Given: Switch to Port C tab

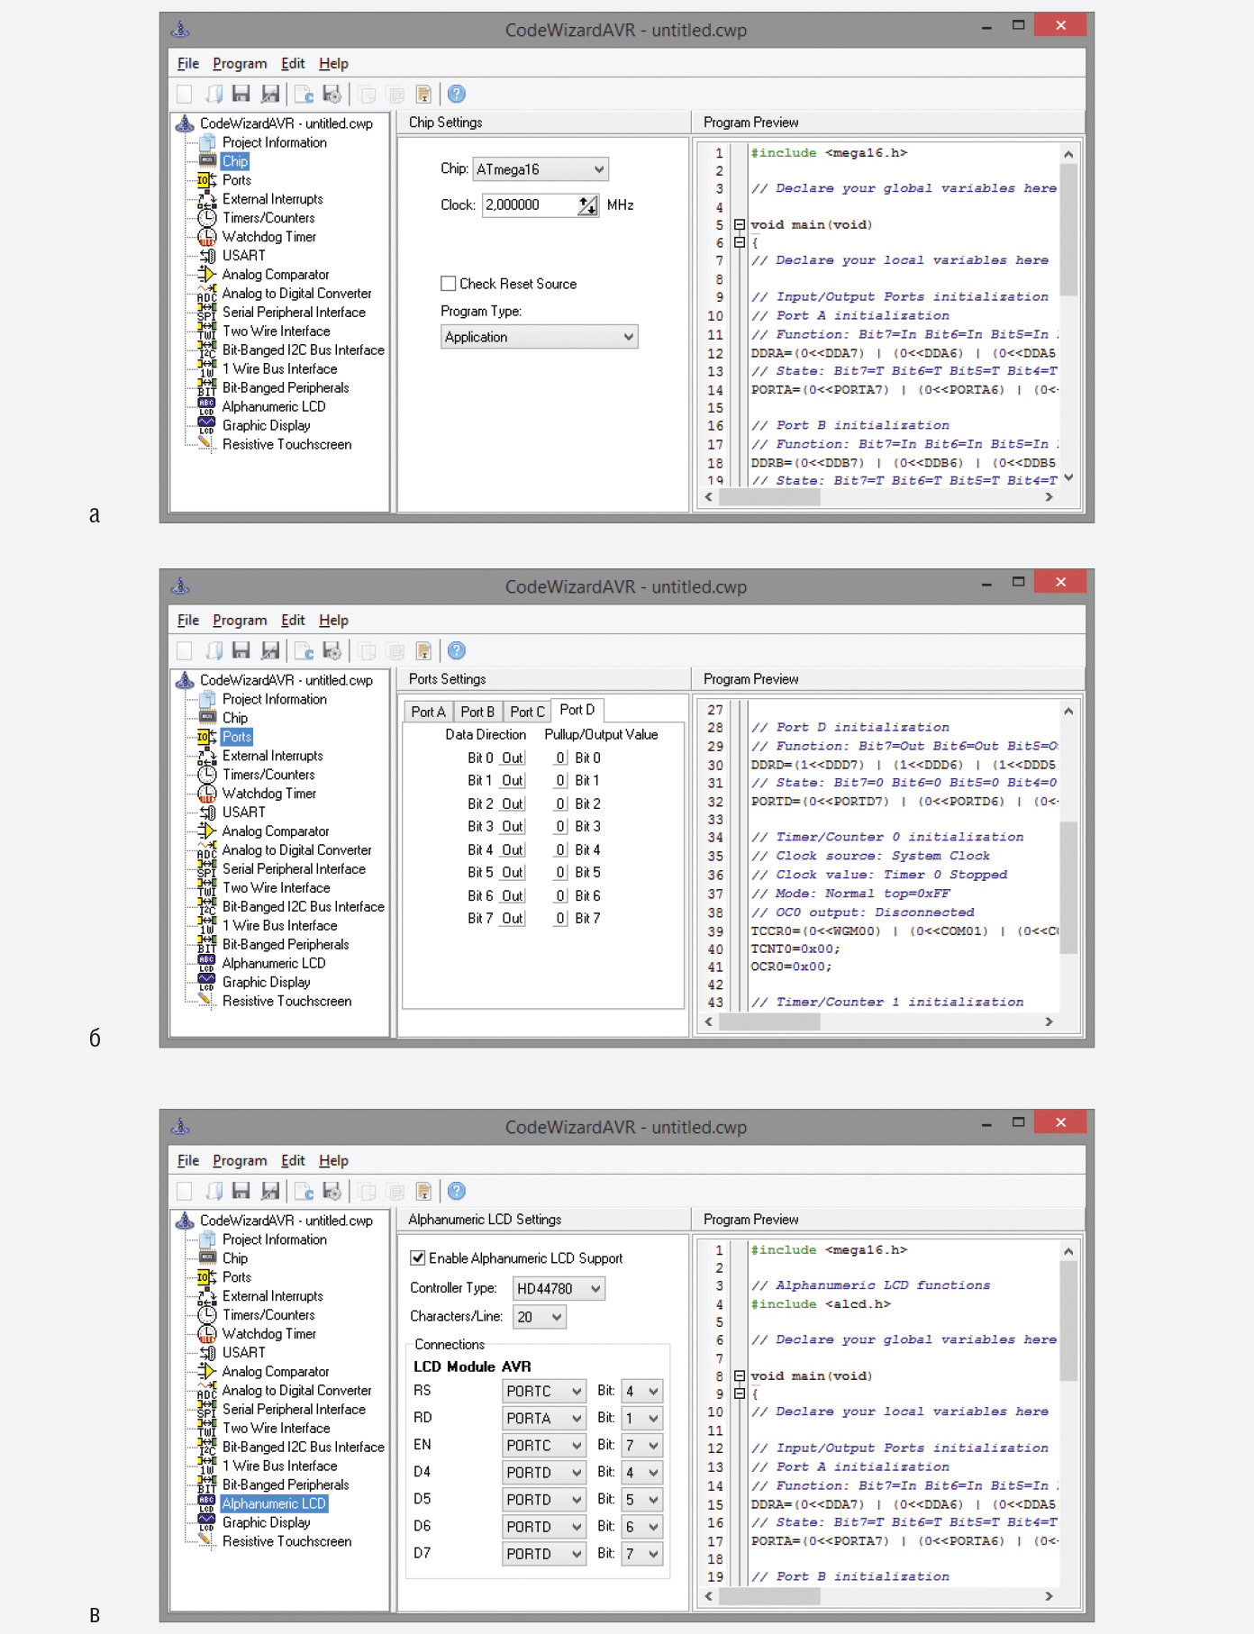Looking at the screenshot, I should point(527,712).
